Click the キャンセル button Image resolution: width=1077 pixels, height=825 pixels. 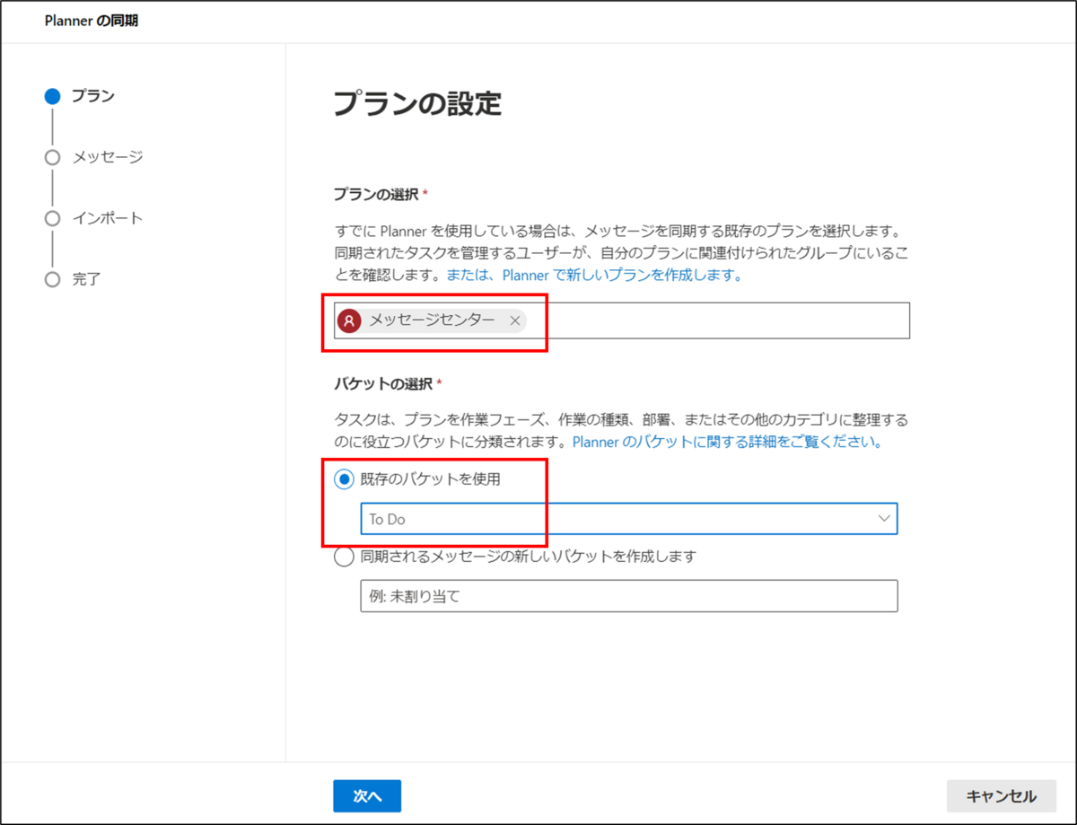tap(1002, 796)
